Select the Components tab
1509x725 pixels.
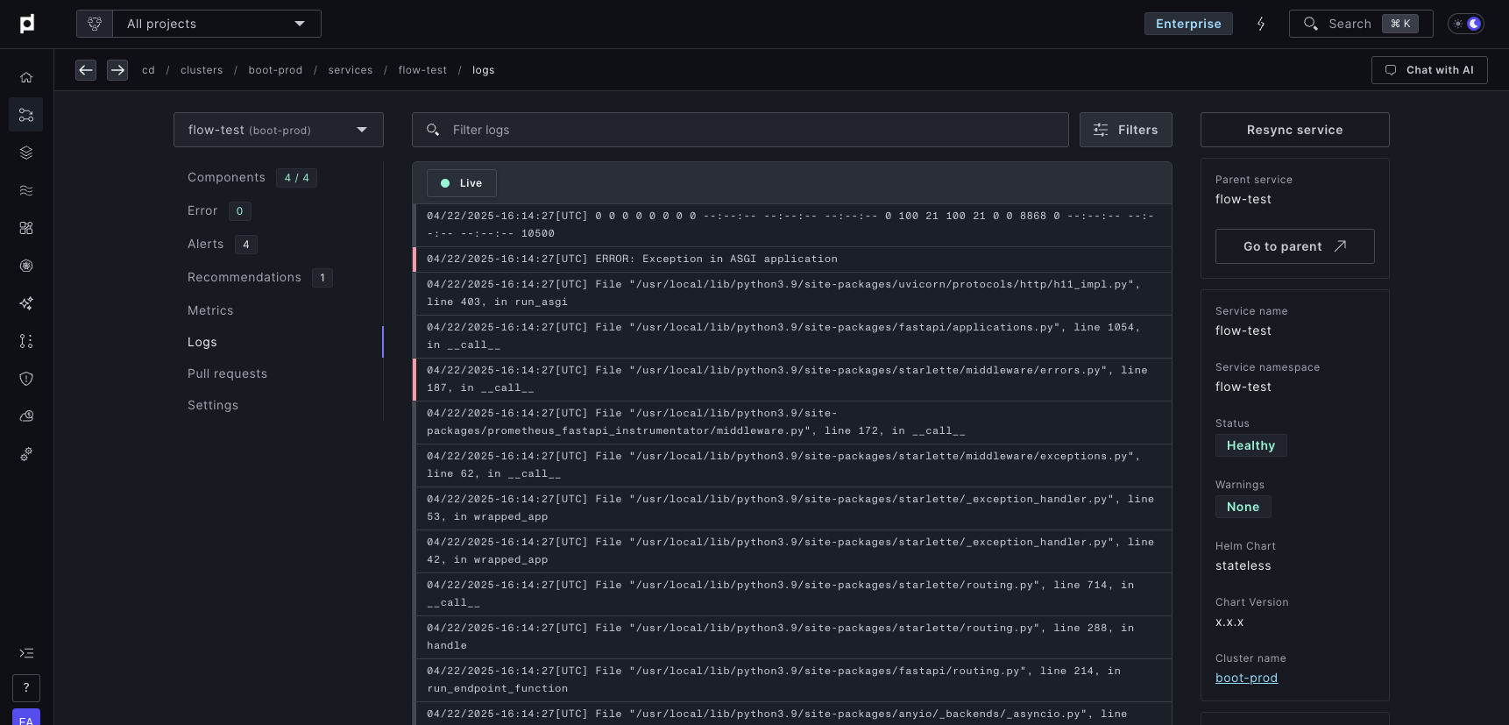[x=226, y=177]
